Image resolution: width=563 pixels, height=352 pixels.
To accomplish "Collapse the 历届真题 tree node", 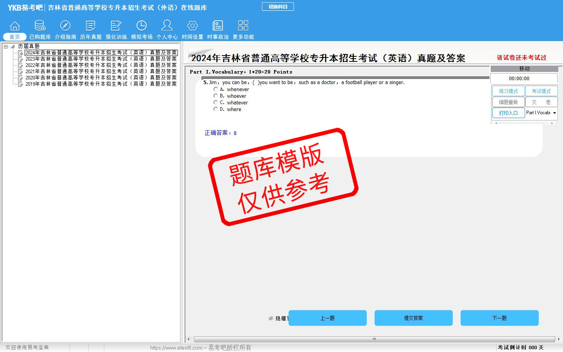I will point(6,47).
